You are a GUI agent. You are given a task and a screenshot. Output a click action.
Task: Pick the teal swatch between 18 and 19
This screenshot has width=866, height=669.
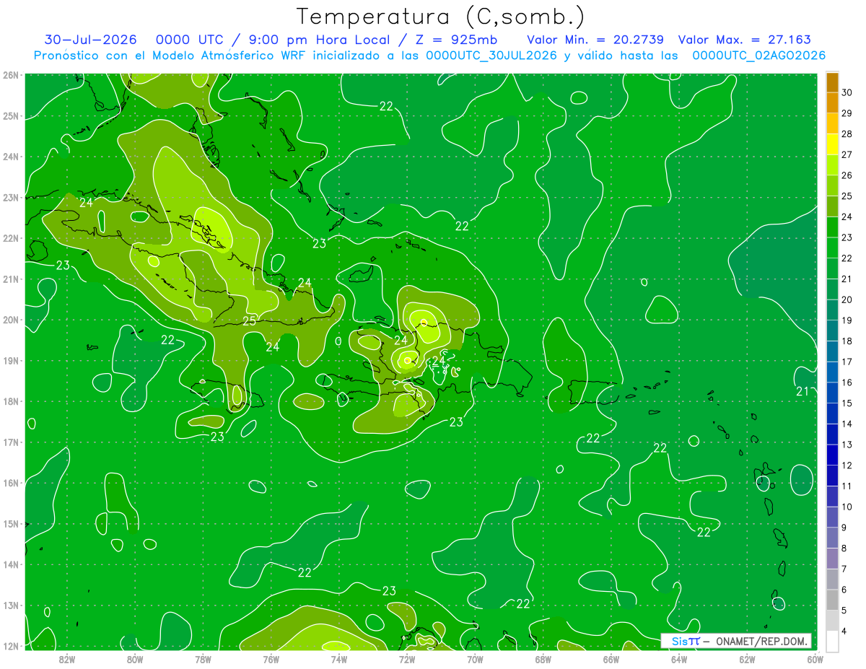[832, 331]
